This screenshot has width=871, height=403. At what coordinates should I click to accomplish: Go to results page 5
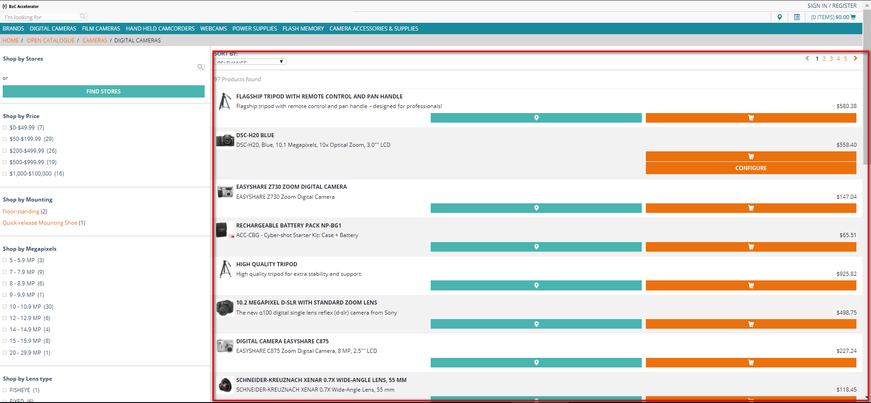point(845,58)
